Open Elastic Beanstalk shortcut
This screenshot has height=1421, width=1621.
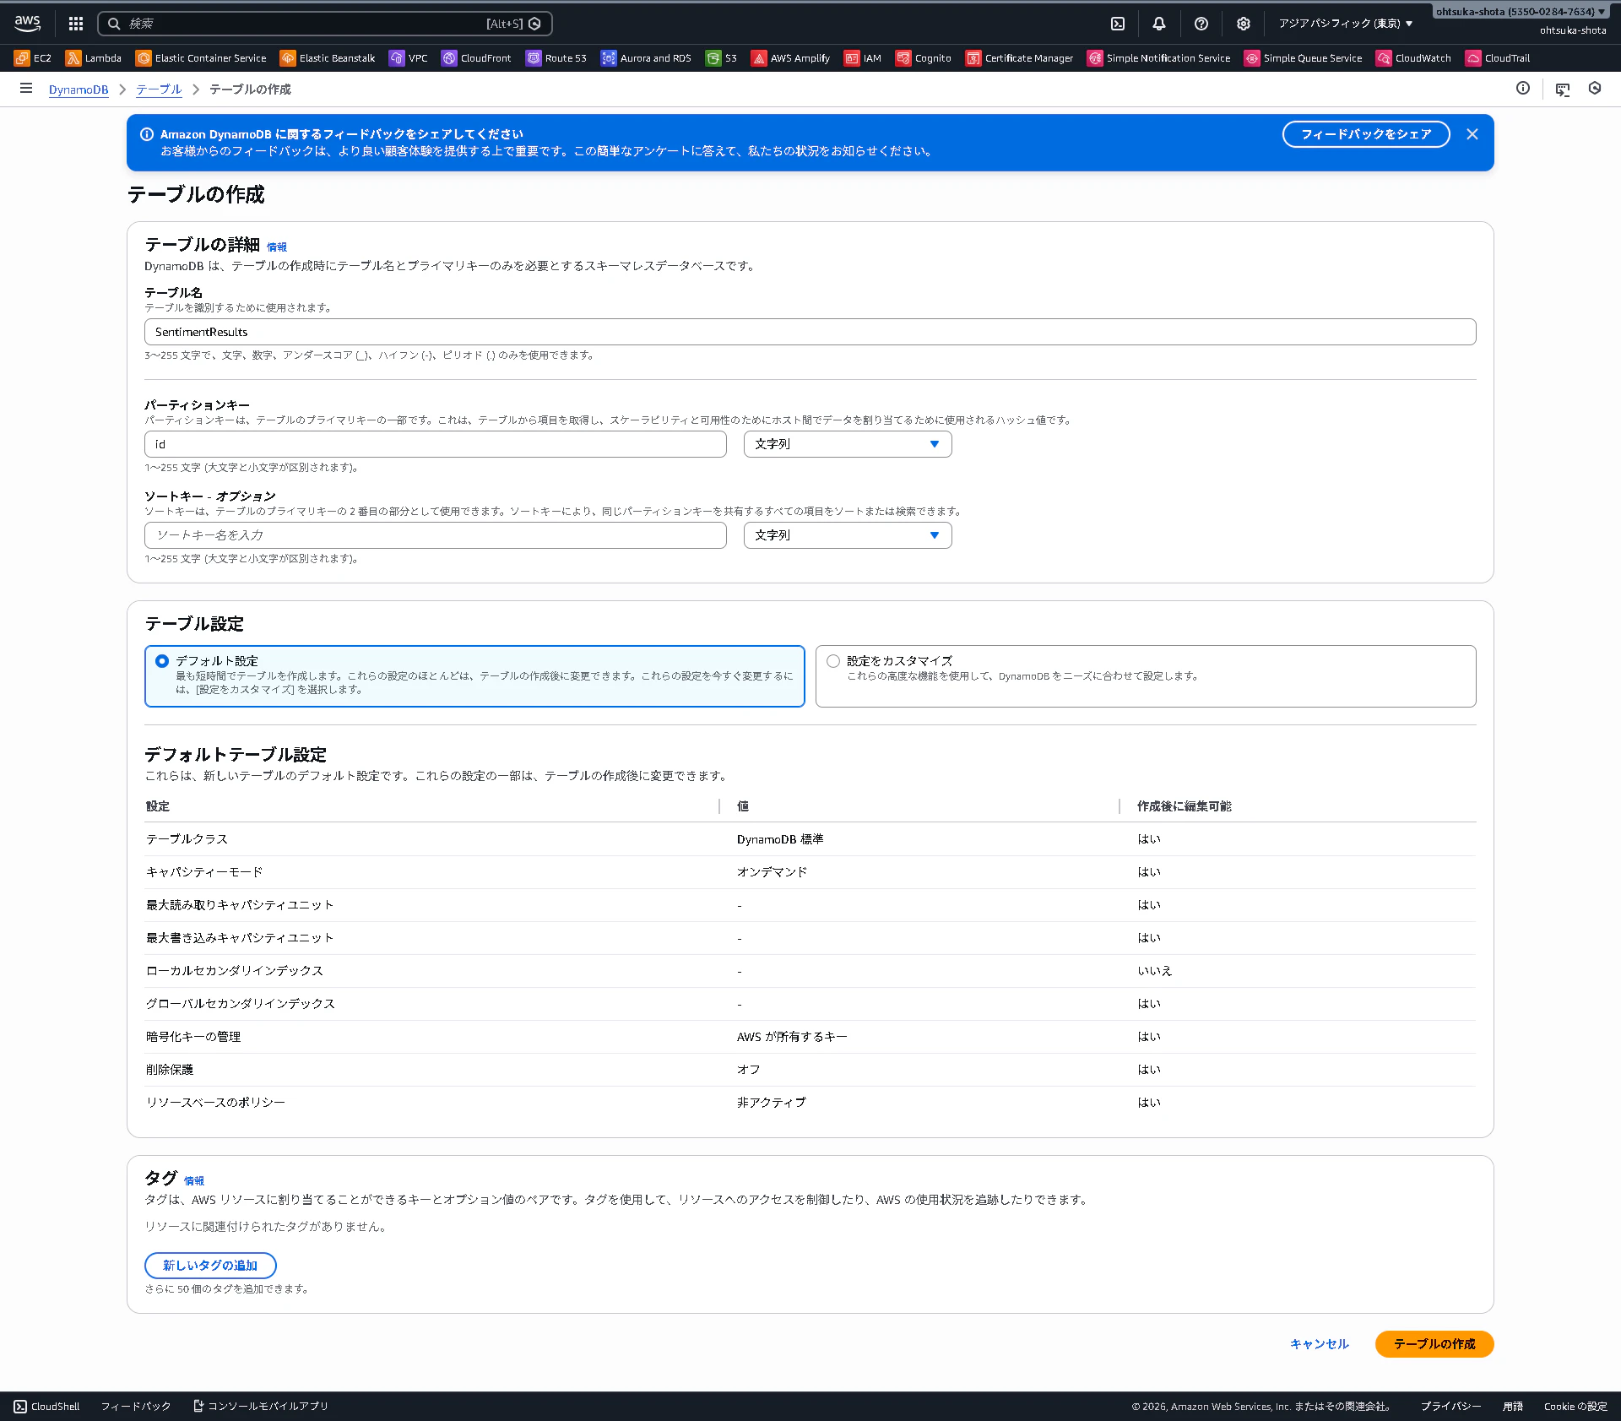coord(328,58)
